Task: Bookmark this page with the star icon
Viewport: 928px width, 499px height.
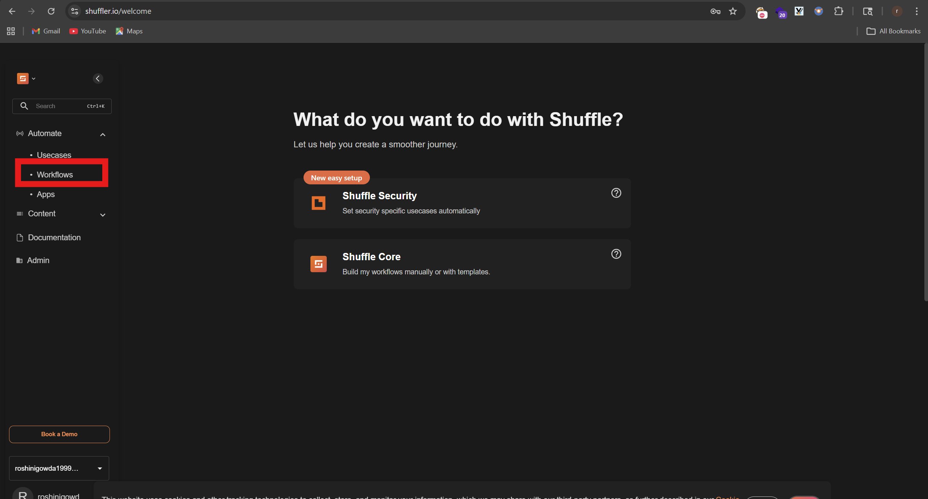Action: [733, 11]
